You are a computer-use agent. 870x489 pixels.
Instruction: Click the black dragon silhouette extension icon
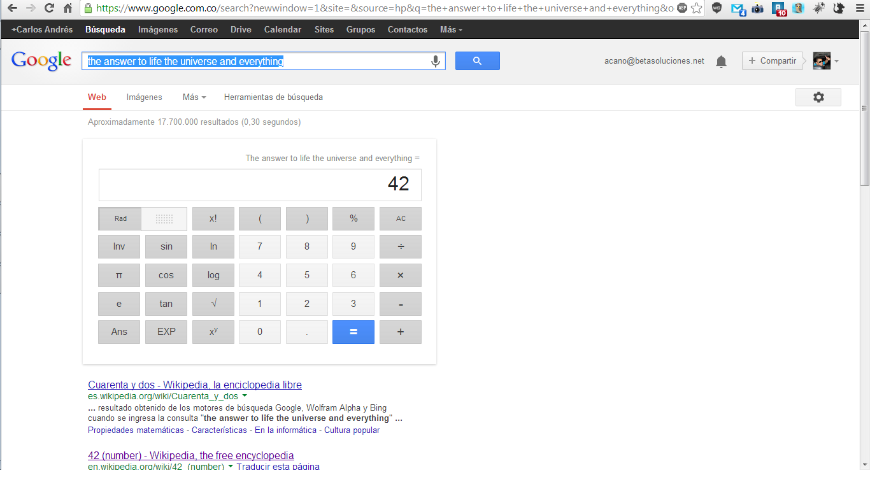coord(839,8)
